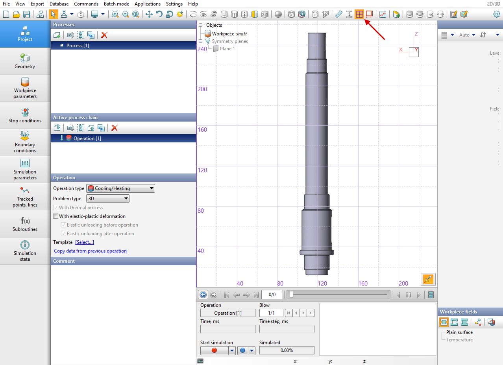
Task: Toggle the grid display toolbar icon
Action: coord(359,14)
